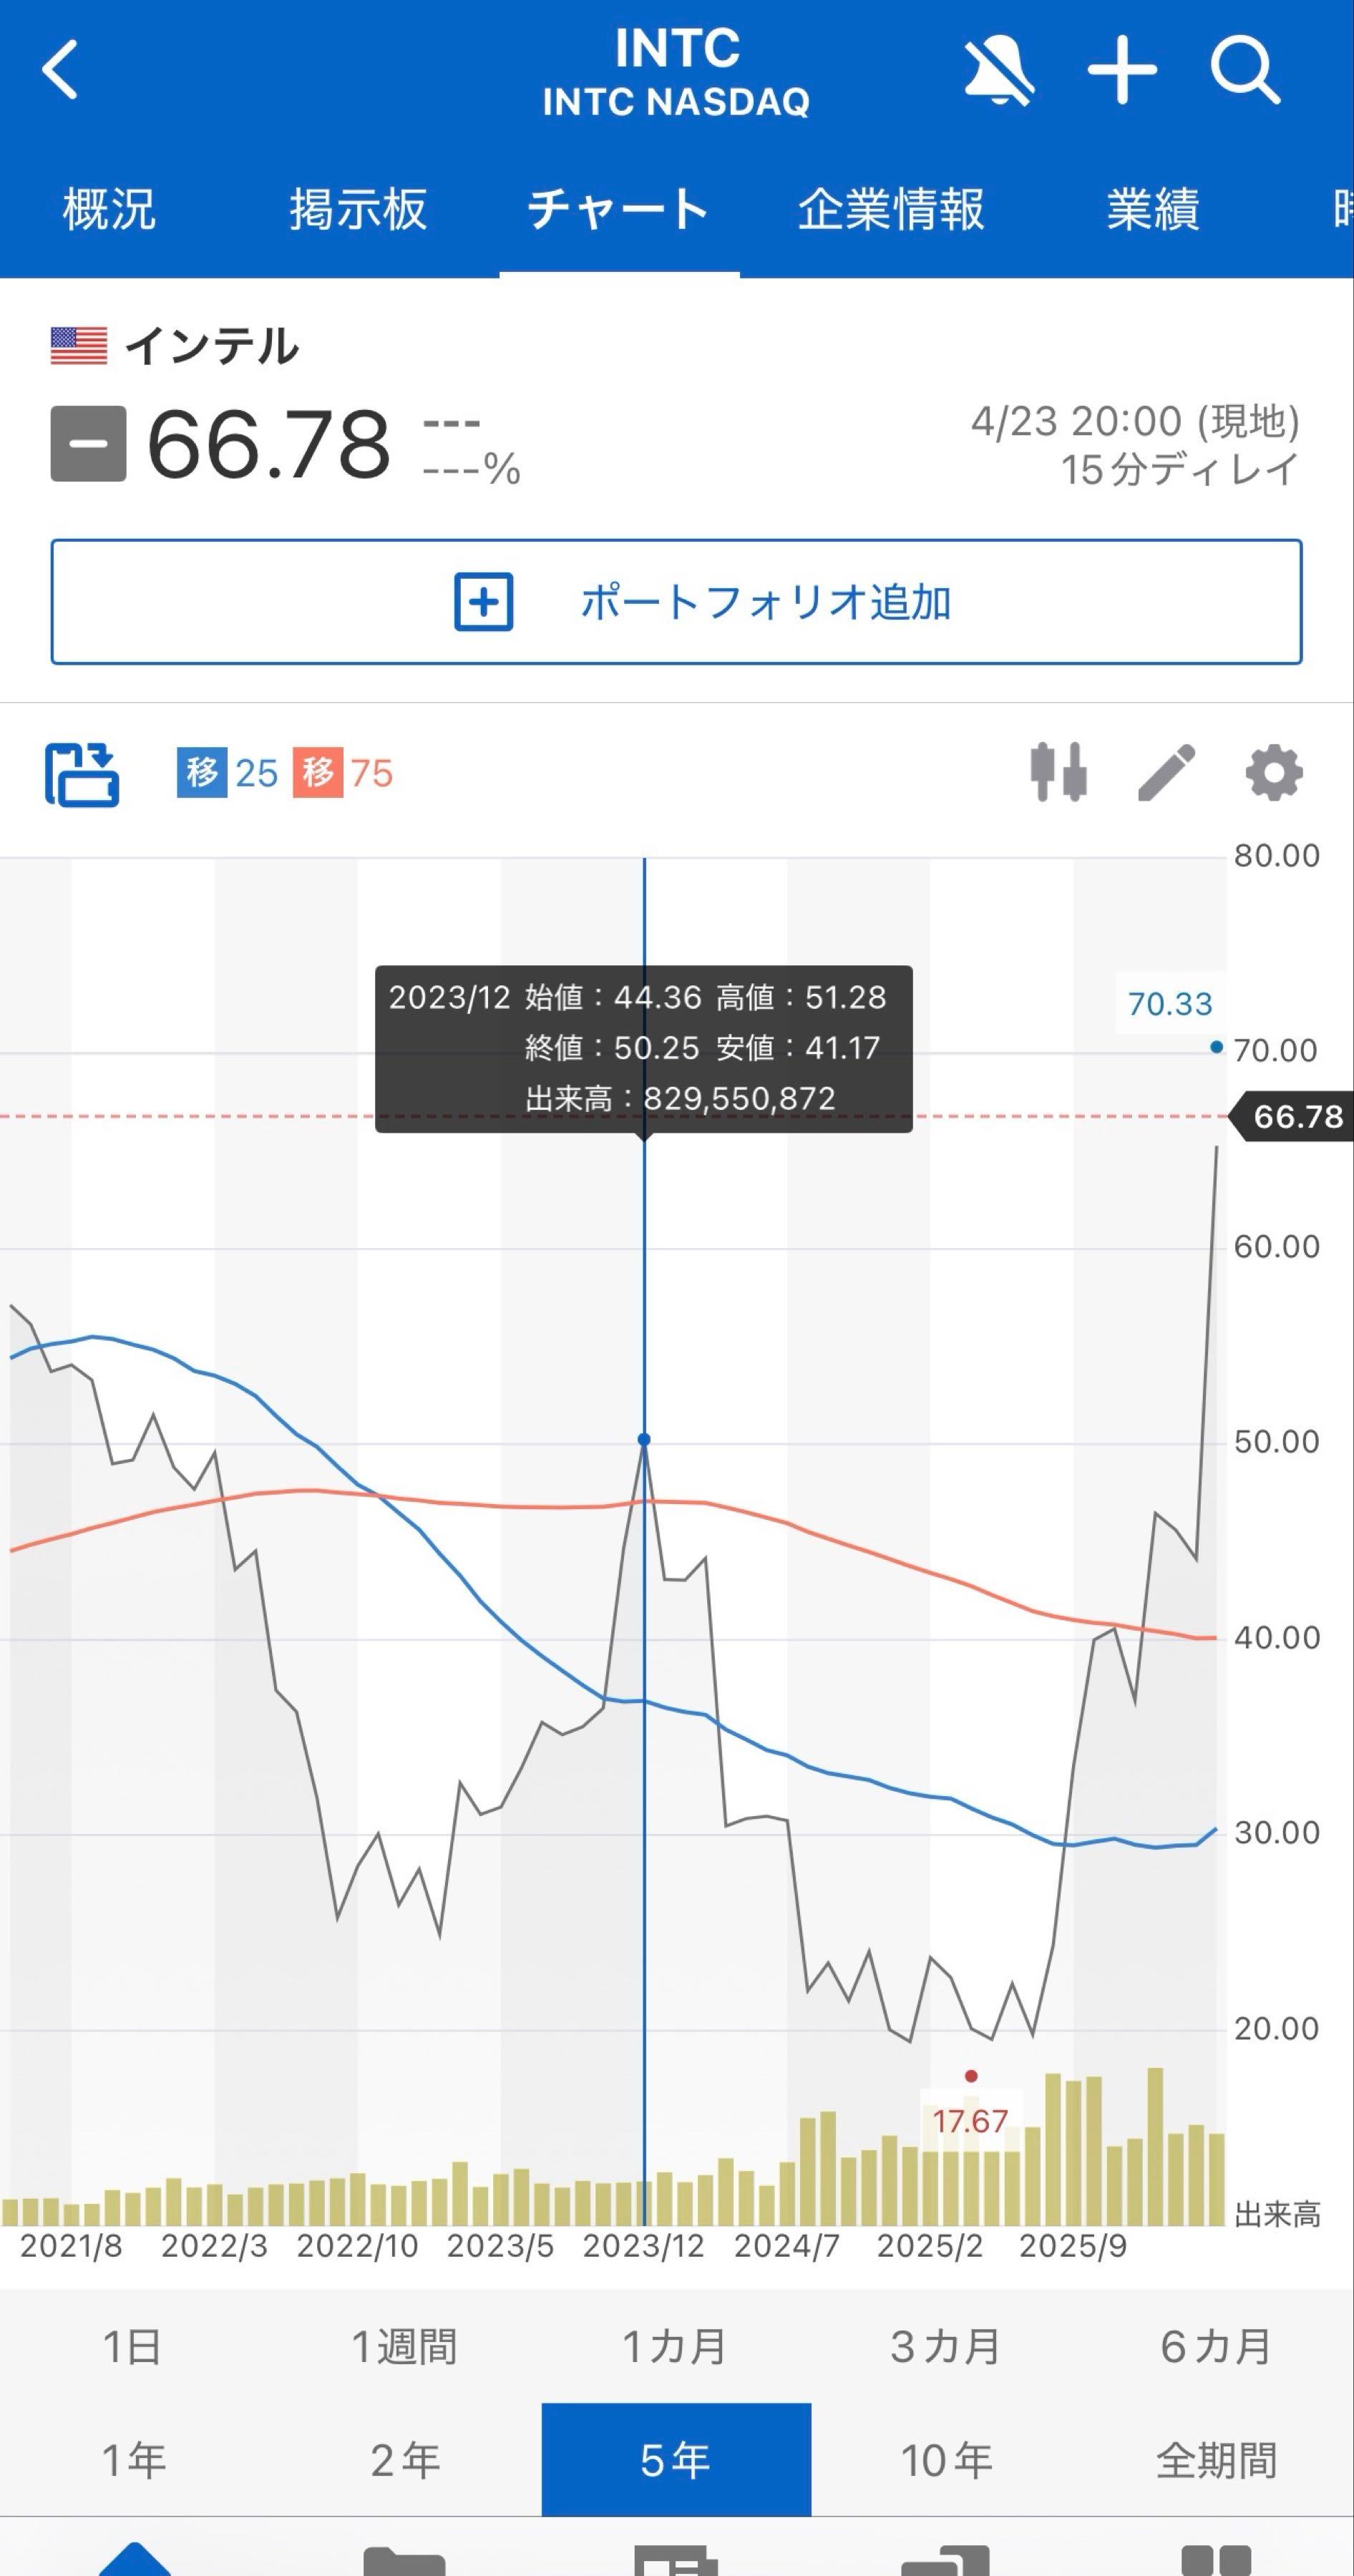Tap the chart rotate/save icon

tap(82, 773)
